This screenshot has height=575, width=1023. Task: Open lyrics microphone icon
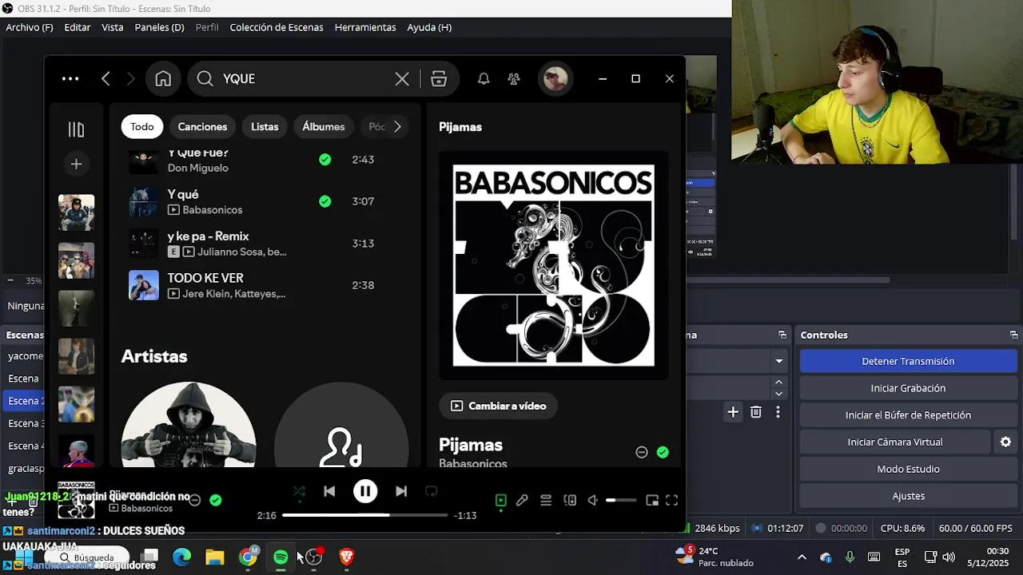[x=522, y=501]
